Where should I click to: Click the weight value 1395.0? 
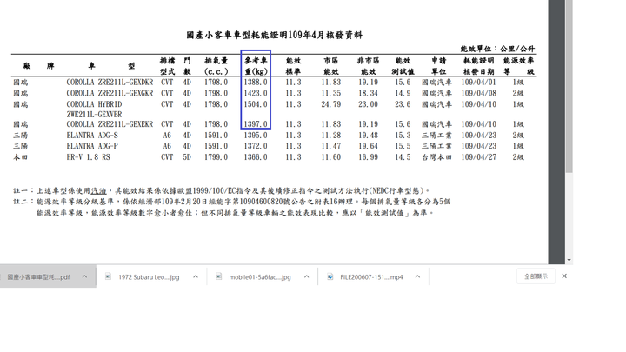(256, 136)
